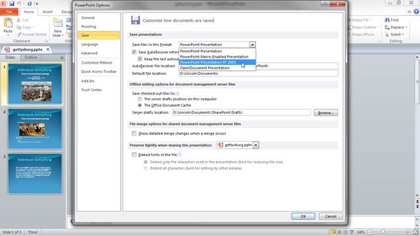
Task: Click the Undo arrow icon
Action: coord(19,4)
